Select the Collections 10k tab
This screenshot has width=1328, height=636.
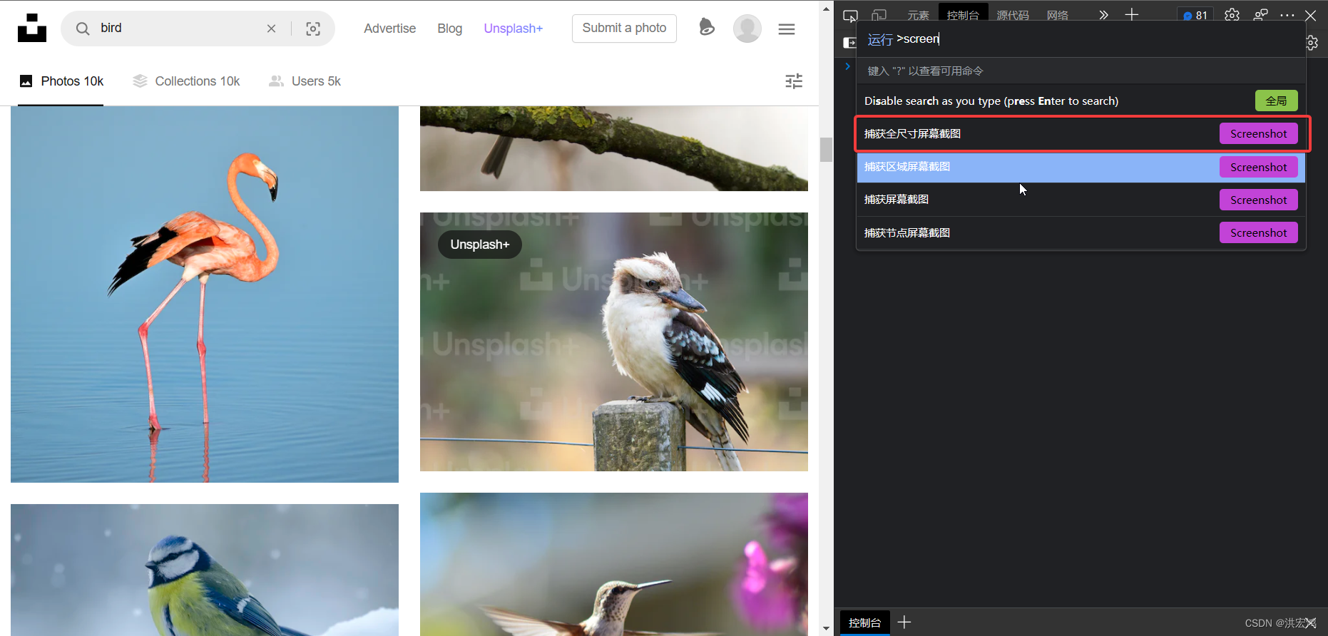click(x=186, y=81)
